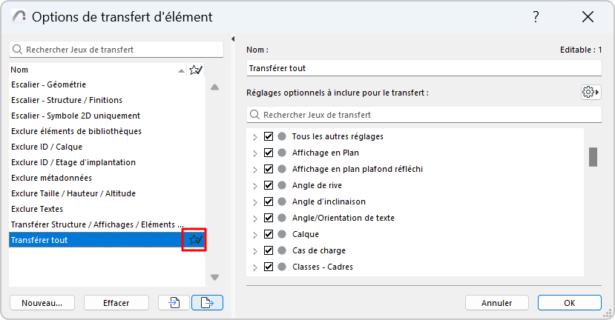Click the settings list scrollbar thumb
Image resolution: width=615 pixels, height=320 pixels.
coord(593,157)
